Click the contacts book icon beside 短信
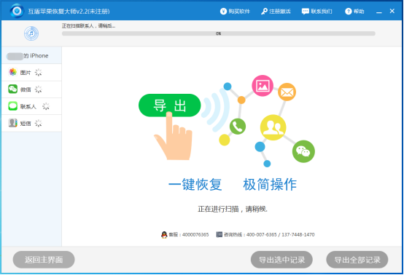Viewport: 404px width, 275px height. pos(12,123)
